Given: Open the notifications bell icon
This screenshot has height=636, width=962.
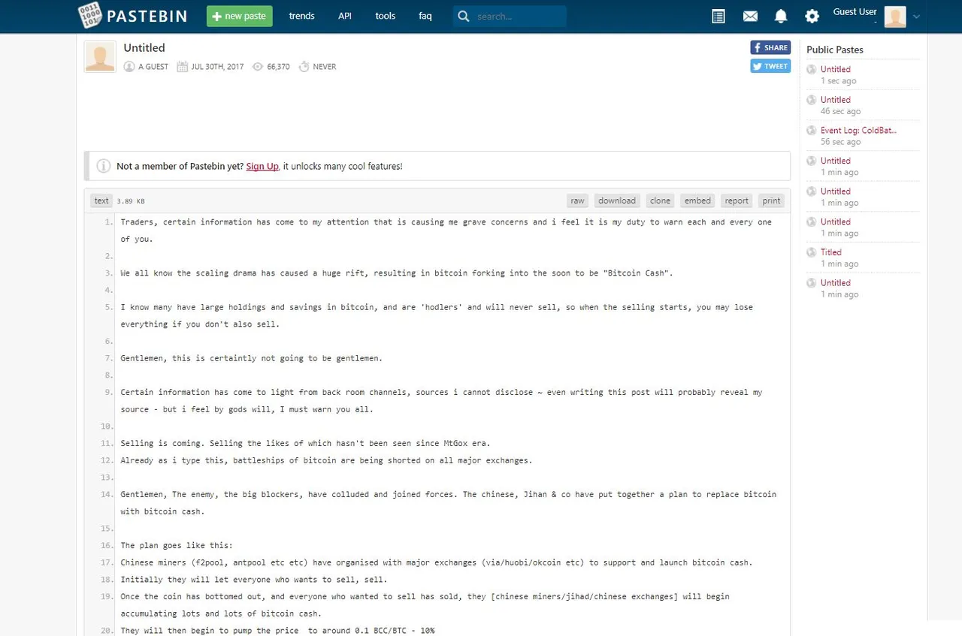Looking at the screenshot, I should tap(781, 16).
